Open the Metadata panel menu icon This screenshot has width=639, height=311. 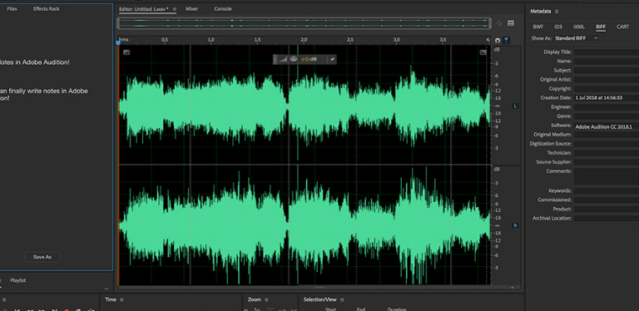(x=557, y=12)
